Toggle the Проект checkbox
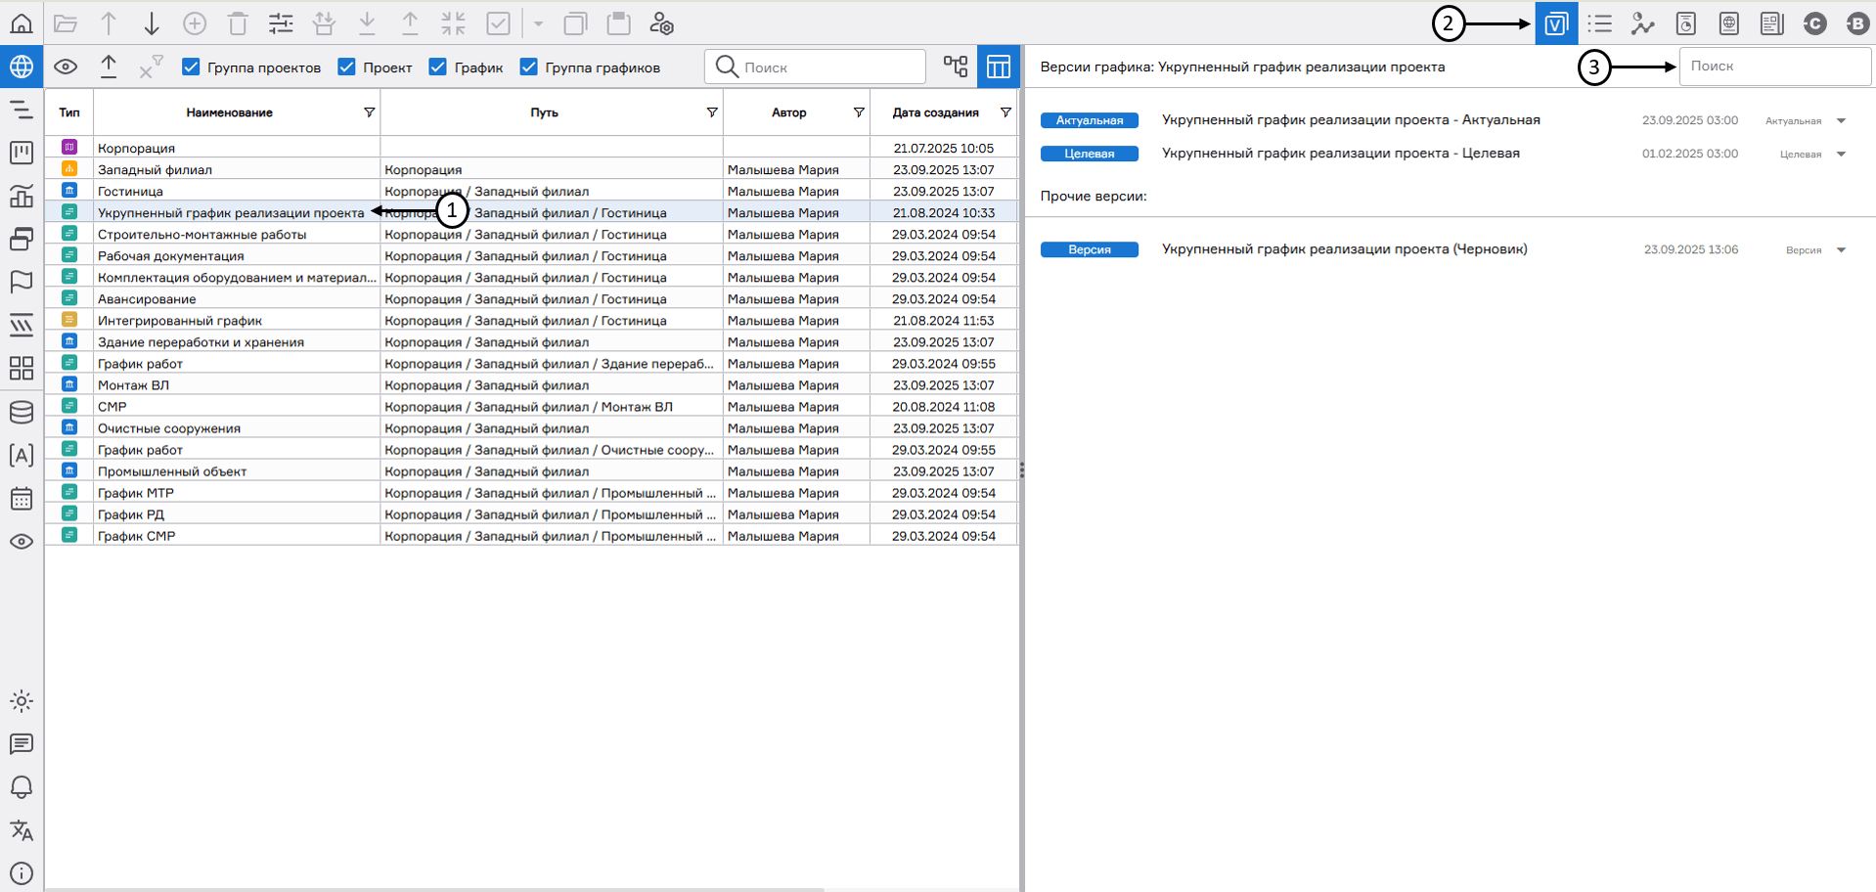The height and width of the screenshot is (892, 1876). coord(346,67)
